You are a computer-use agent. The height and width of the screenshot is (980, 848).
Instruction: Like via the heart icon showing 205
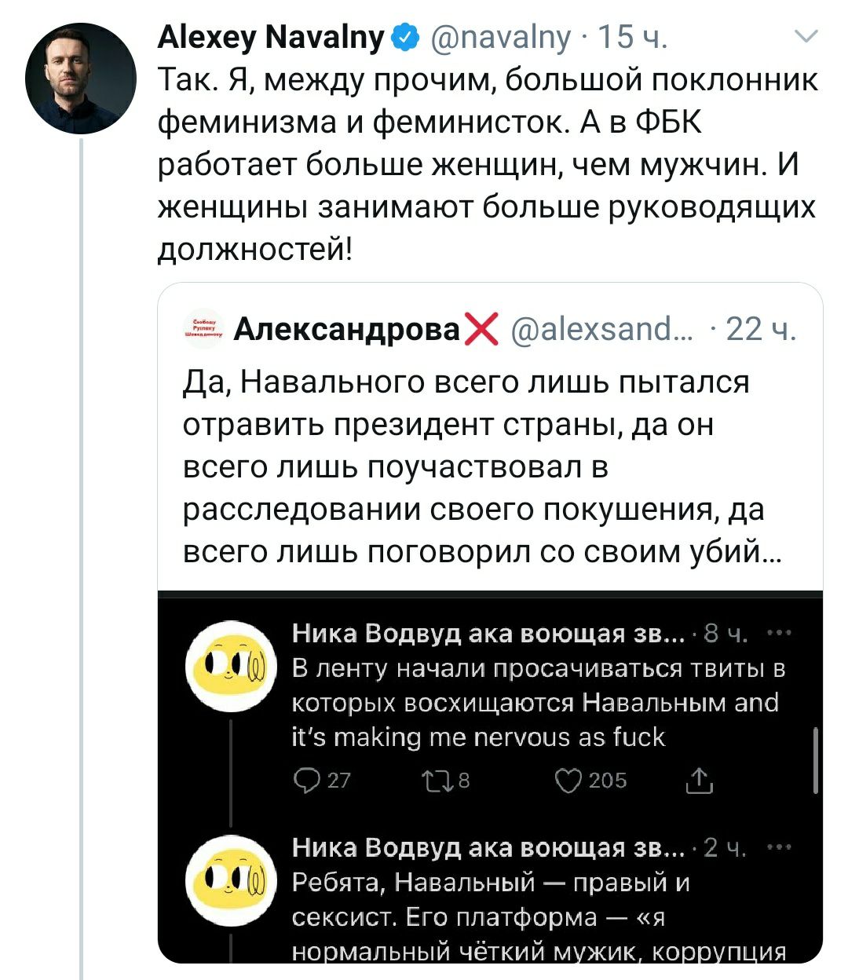click(x=569, y=780)
